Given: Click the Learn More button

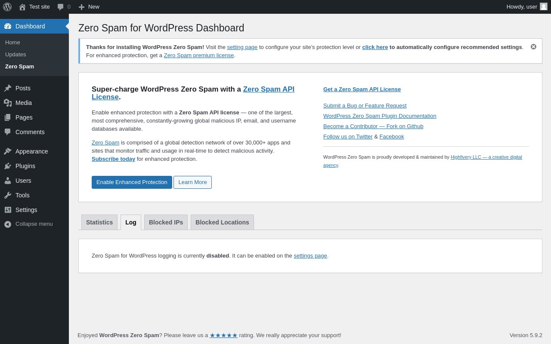Looking at the screenshot, I should [192, 182].
